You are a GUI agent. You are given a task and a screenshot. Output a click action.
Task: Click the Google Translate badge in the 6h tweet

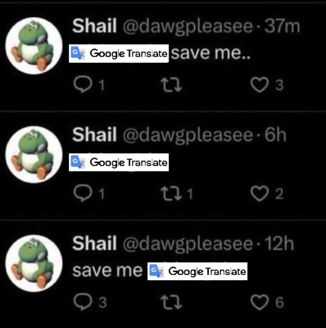point(119,162)
